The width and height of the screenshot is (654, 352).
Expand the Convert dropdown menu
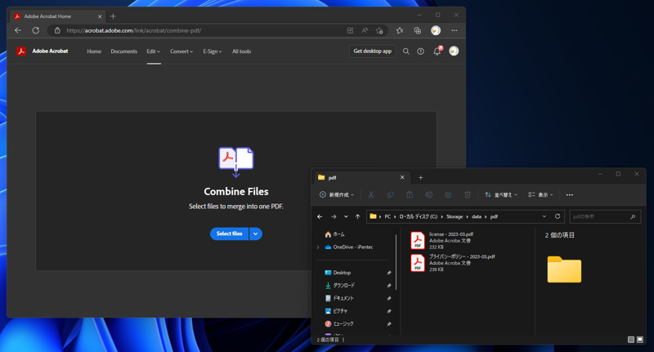pos(181,51)
